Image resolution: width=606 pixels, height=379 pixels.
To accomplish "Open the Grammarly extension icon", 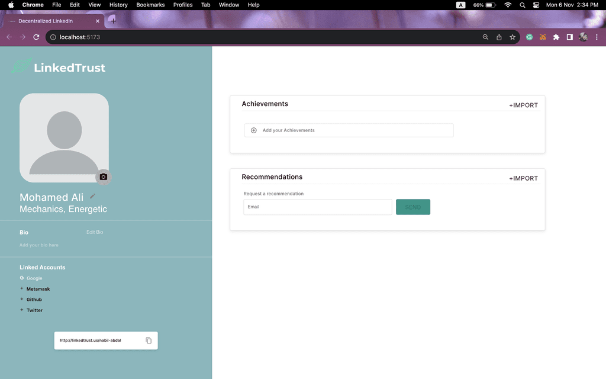I will coord(530,37).
